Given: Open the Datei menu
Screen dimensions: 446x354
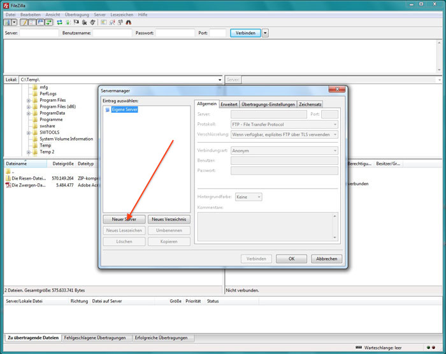Looking at the screenshot, I should 10,15.
